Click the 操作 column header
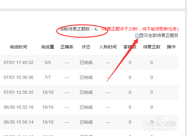 coord(171,47)
